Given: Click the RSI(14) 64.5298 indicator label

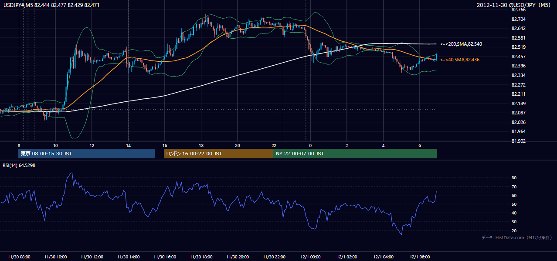Looking at the screenshot, I should pyautogui.click(x=19, y=165).
